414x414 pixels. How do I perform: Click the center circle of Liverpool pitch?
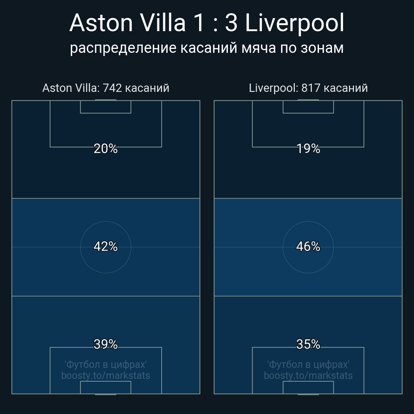(308, 260)
